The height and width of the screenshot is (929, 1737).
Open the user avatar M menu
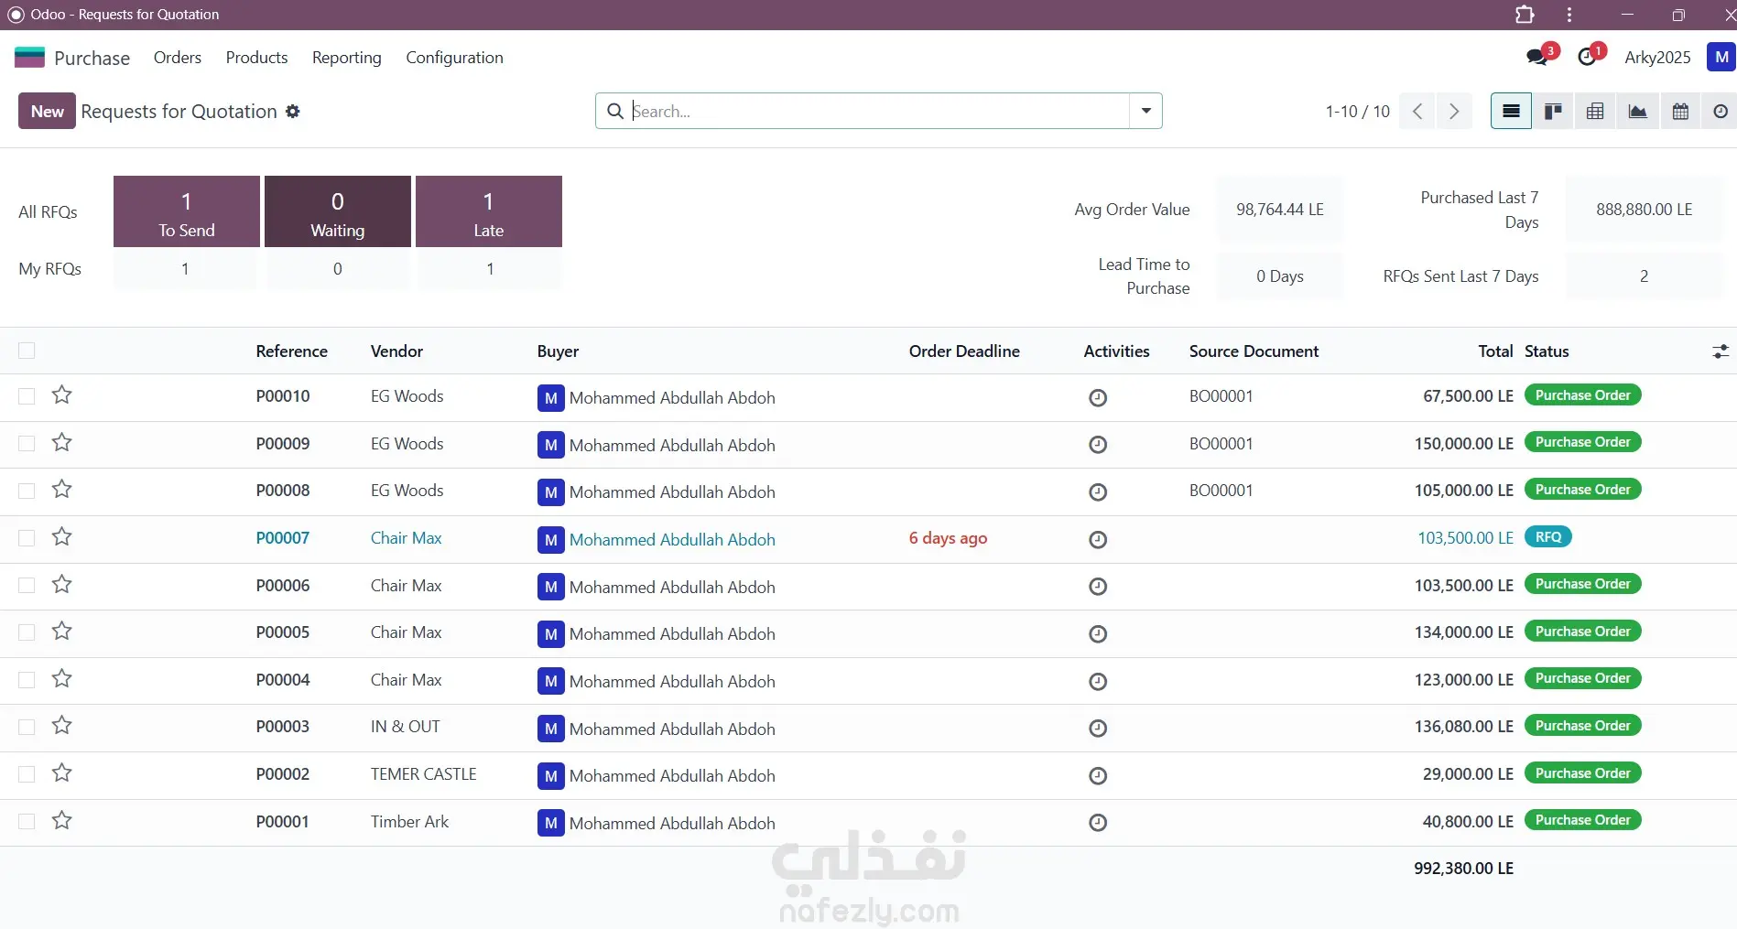(1721, 57)
